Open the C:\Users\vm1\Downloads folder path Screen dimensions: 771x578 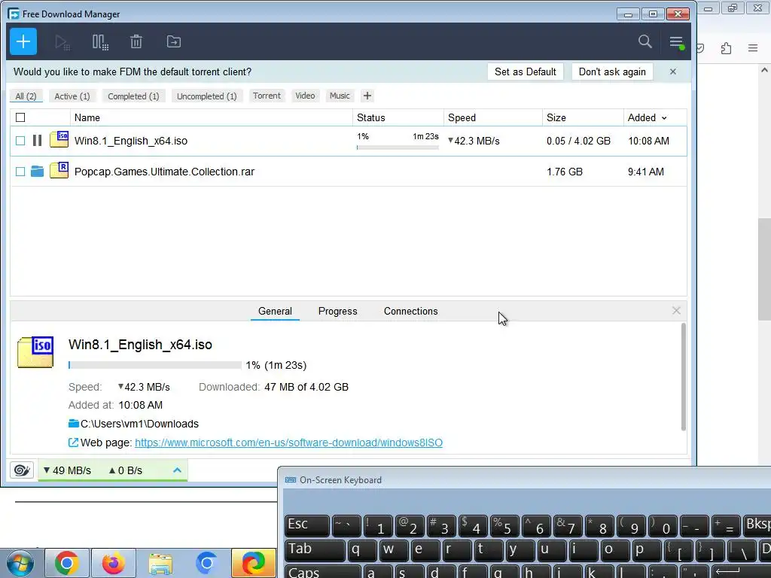coord(139,424)
